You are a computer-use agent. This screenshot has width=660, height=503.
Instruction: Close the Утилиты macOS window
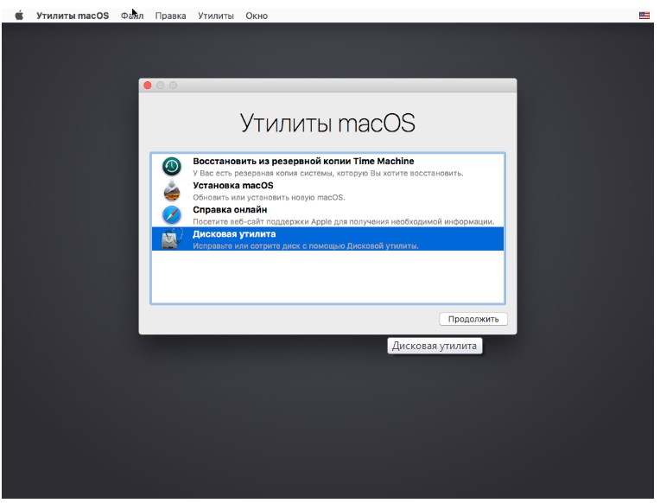tap(148, 86)
